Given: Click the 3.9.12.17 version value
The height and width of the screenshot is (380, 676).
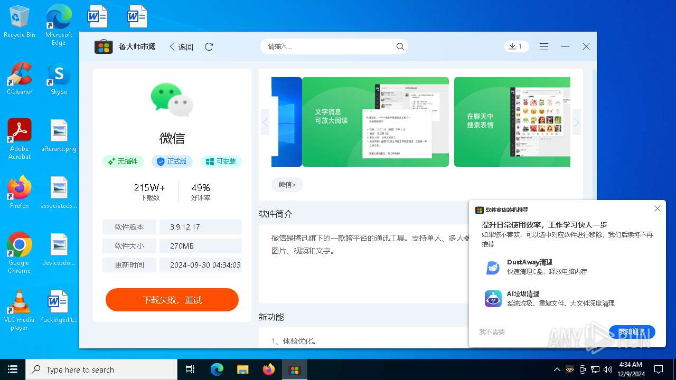Looking at the screenshot, I should pyautogui.click(x=185, y=227).
